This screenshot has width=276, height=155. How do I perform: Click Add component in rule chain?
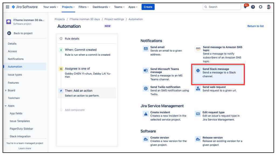pos(75,110)
